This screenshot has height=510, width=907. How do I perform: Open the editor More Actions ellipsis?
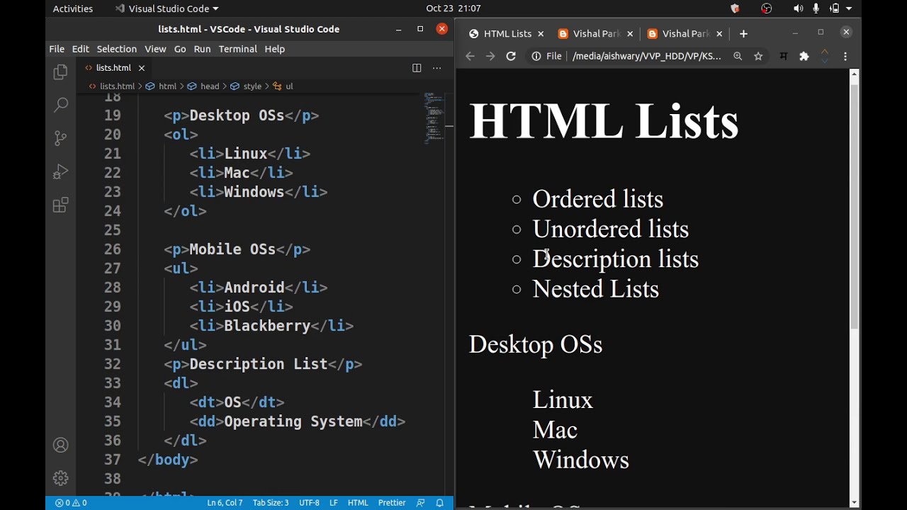[x=436, y=68]
